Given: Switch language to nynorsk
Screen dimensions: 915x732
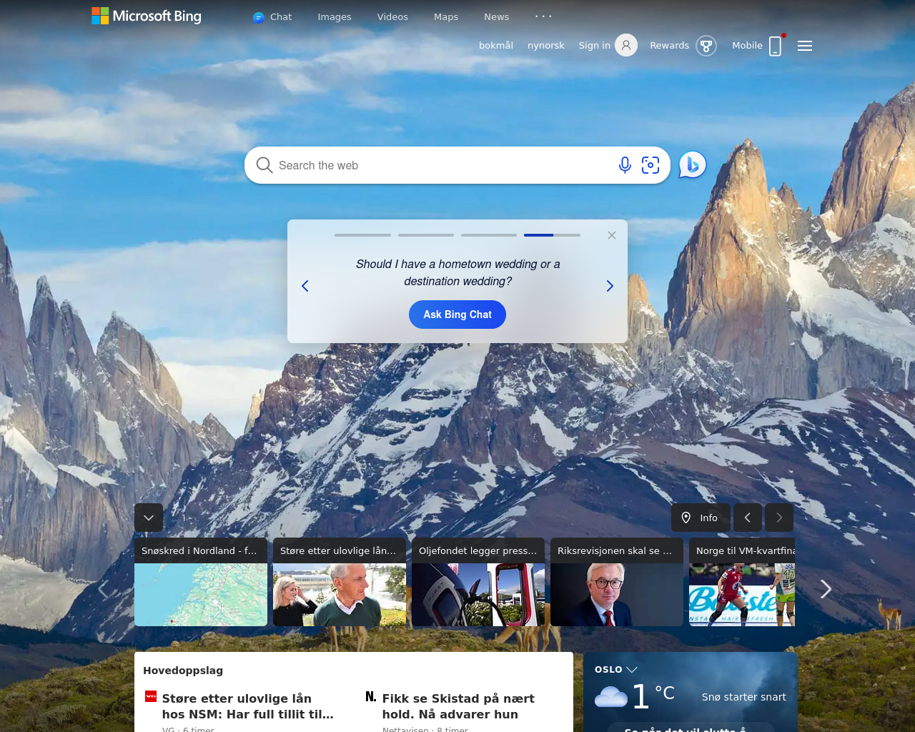Looking at the screenshot, I should tap(546, 45).
